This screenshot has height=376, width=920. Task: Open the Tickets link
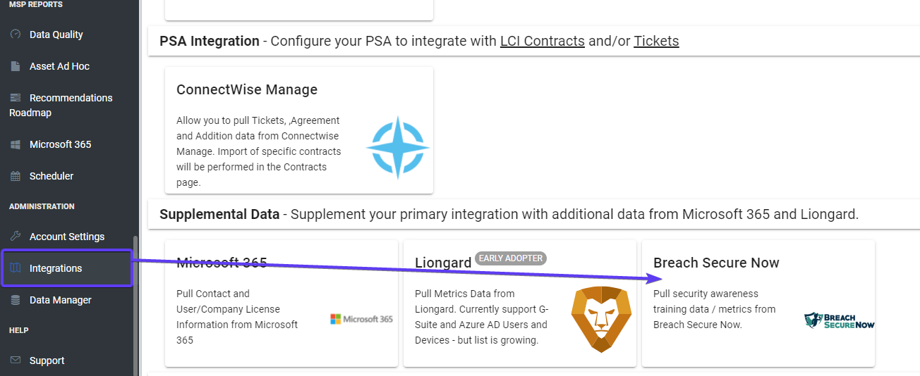tap(656, 41)
